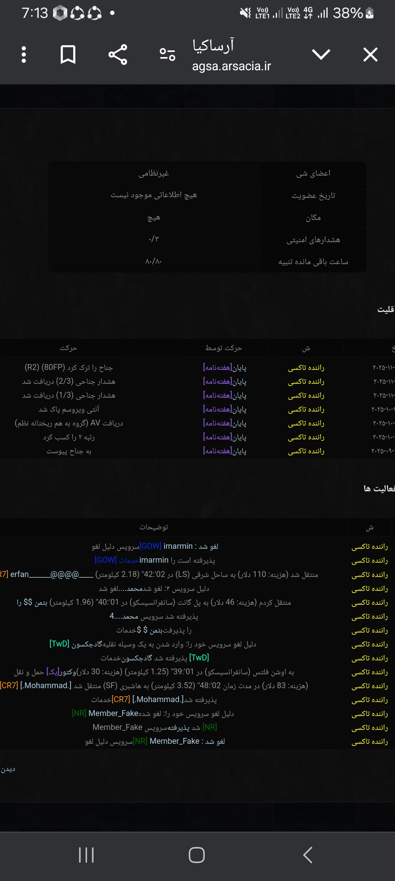Image resolution: width=395 pixels, height=881 pixels.
Task: Tap the agsa.arsacia.ir address text
Action: [x=231, y=66]
